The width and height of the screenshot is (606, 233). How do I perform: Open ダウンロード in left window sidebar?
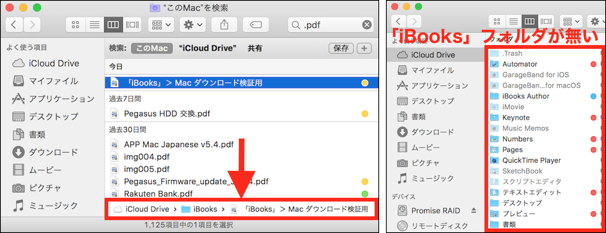coord(45,152)
